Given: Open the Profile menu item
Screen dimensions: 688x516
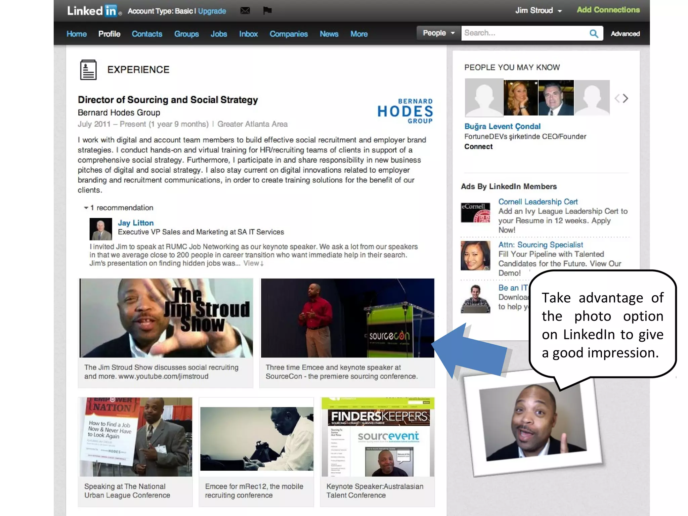Looking at the screenshot, I should click(109, 34).
